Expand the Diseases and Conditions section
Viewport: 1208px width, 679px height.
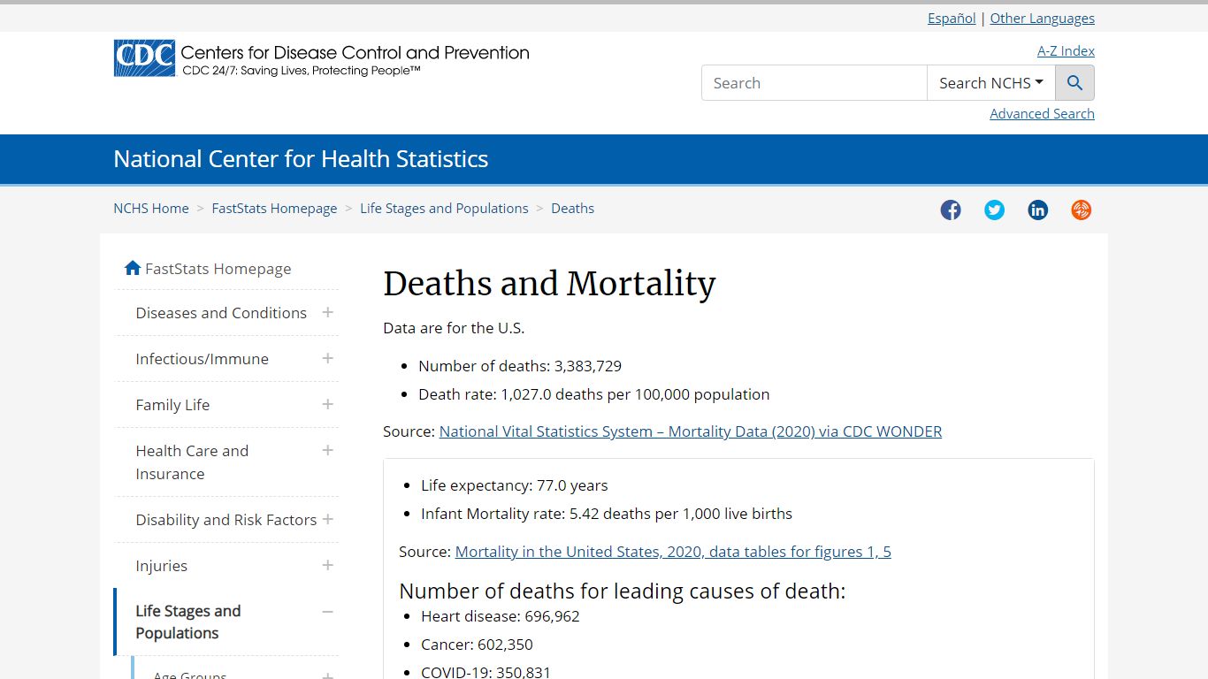(327, 312)
